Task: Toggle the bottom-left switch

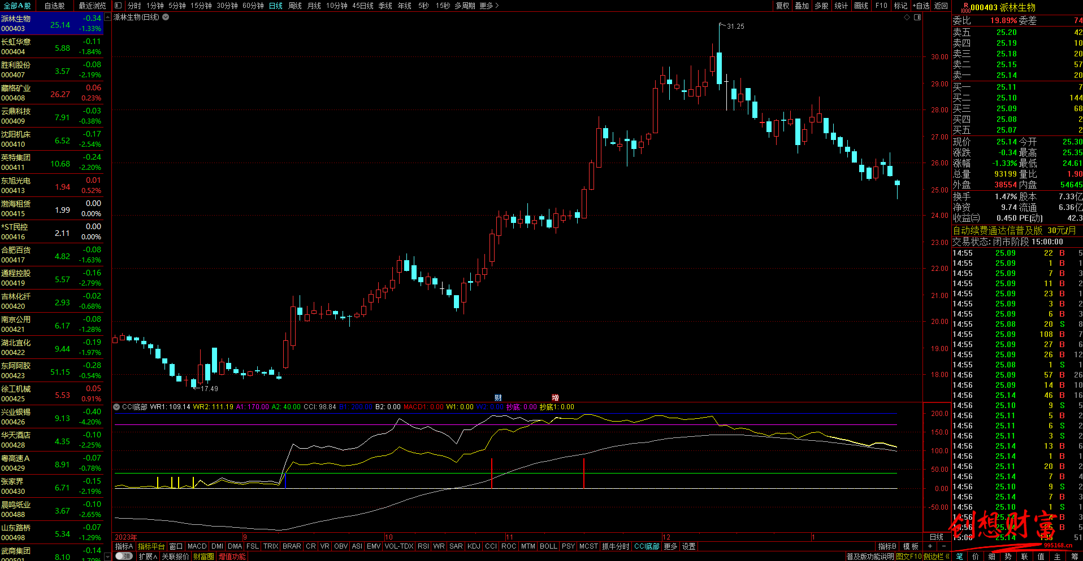Action: tap(124, 556)
